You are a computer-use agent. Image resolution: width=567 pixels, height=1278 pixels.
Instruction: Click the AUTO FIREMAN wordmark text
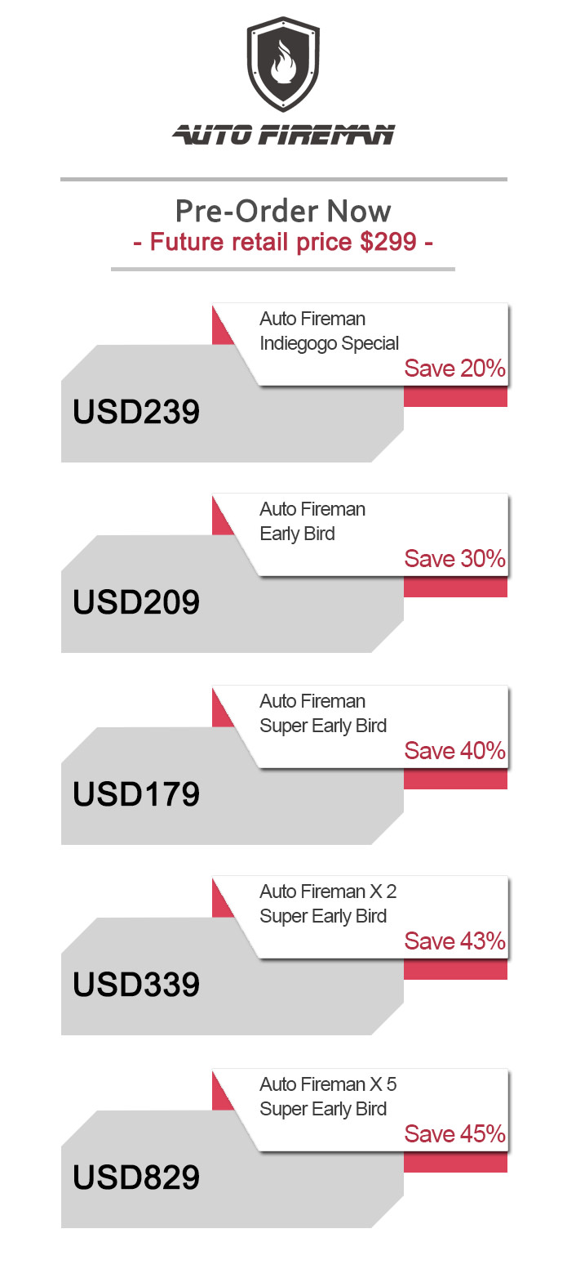tap(283, 134)
